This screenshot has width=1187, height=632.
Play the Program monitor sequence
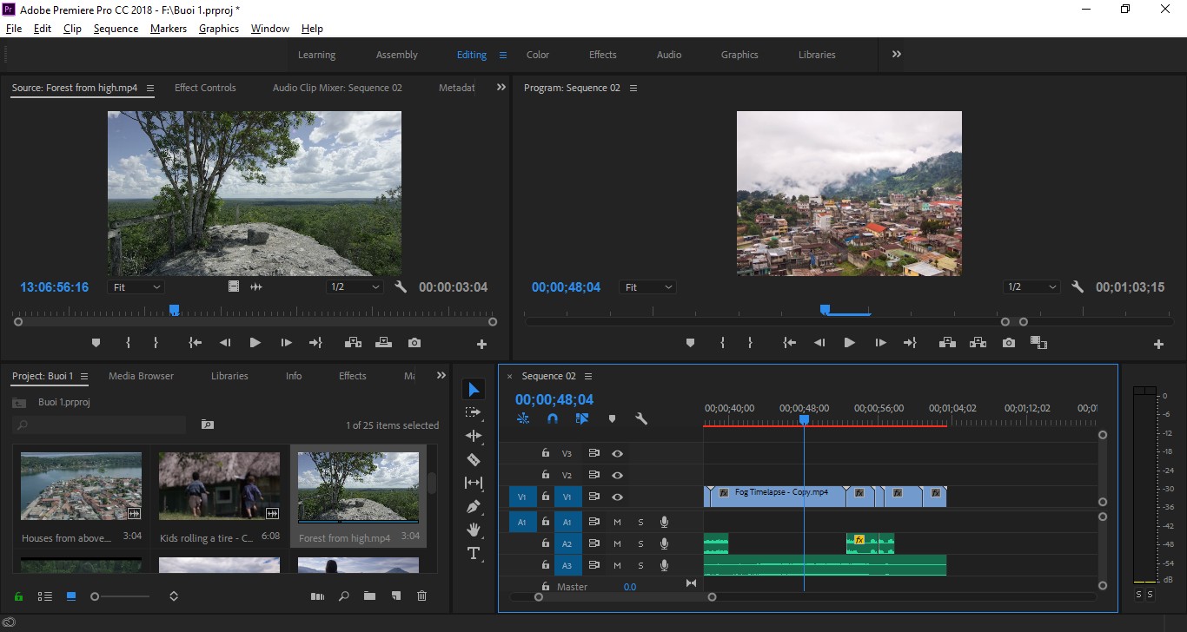point(849,343)
